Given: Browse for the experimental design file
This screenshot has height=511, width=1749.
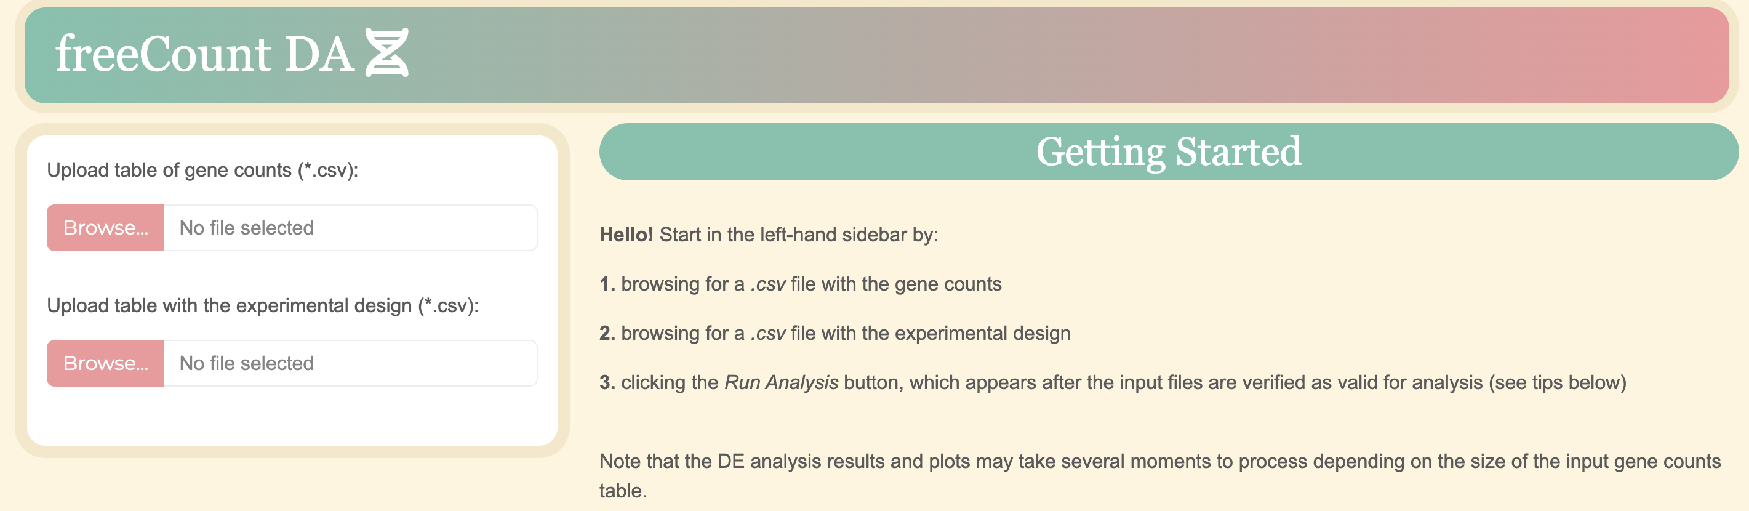Looking at the screenshot, I should pyautogui.click(x=105, y=363).
